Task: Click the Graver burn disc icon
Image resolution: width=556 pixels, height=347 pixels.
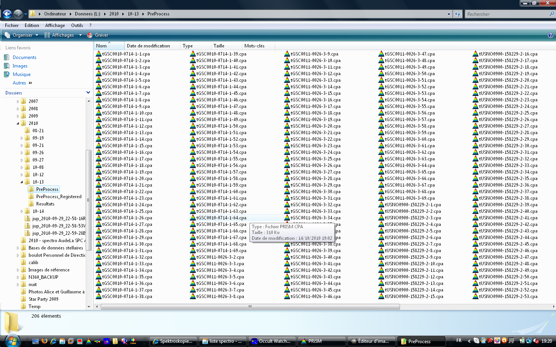Action: (x=90, y=35)
